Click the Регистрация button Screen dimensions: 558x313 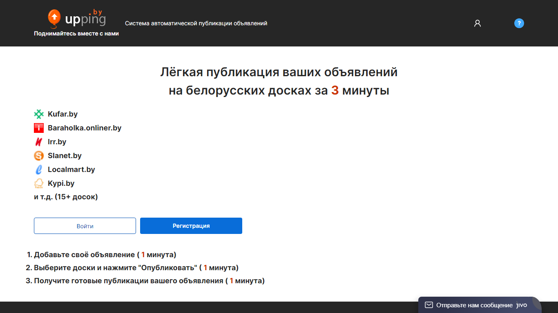[191, 226]
